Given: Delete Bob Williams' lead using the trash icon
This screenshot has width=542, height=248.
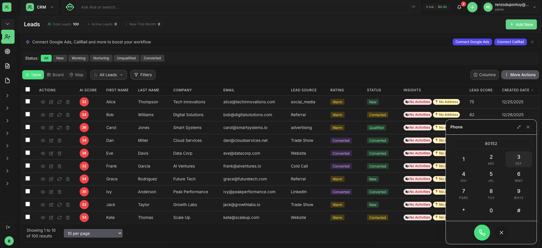Looking at the screenshot, I should 68,115.
